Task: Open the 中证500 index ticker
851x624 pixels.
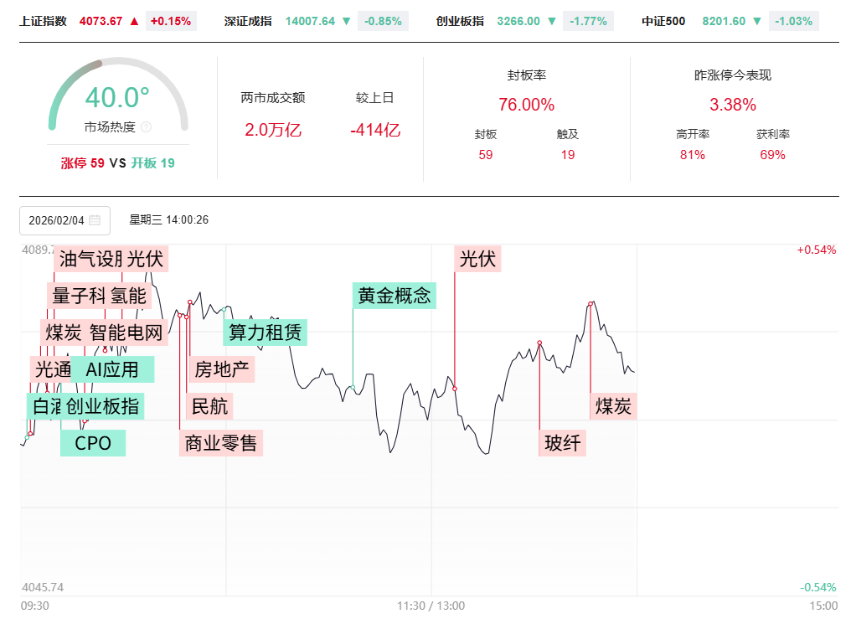Action: pos(663,21)
